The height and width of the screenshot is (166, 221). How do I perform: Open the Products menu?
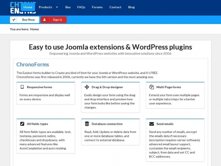coord(45,7)
